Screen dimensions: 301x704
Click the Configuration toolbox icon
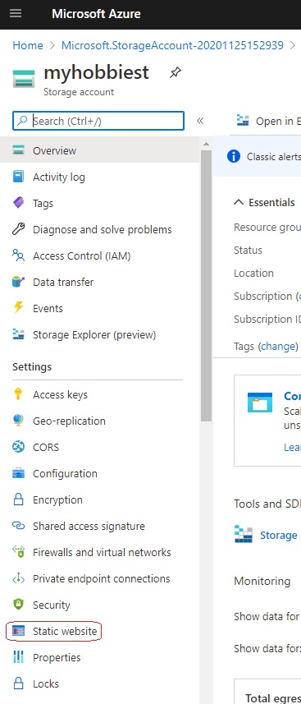[18, 473]
